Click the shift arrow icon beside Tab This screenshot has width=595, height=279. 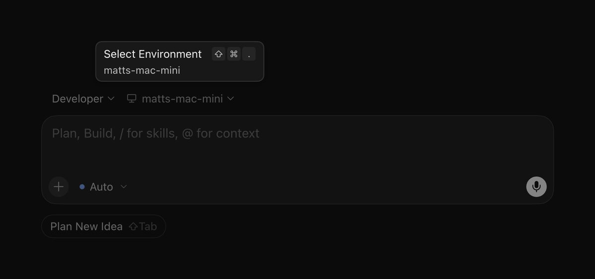coord(133,226)
